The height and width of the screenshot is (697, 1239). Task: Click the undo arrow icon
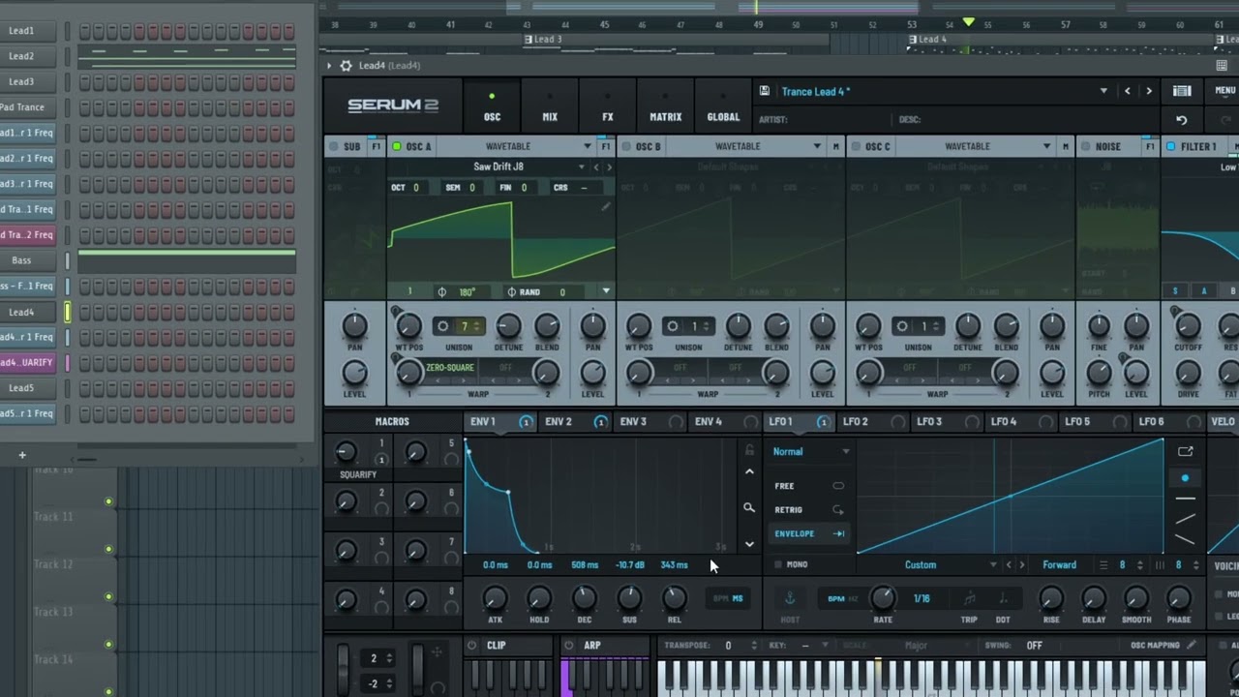(x=1181, y=120)
